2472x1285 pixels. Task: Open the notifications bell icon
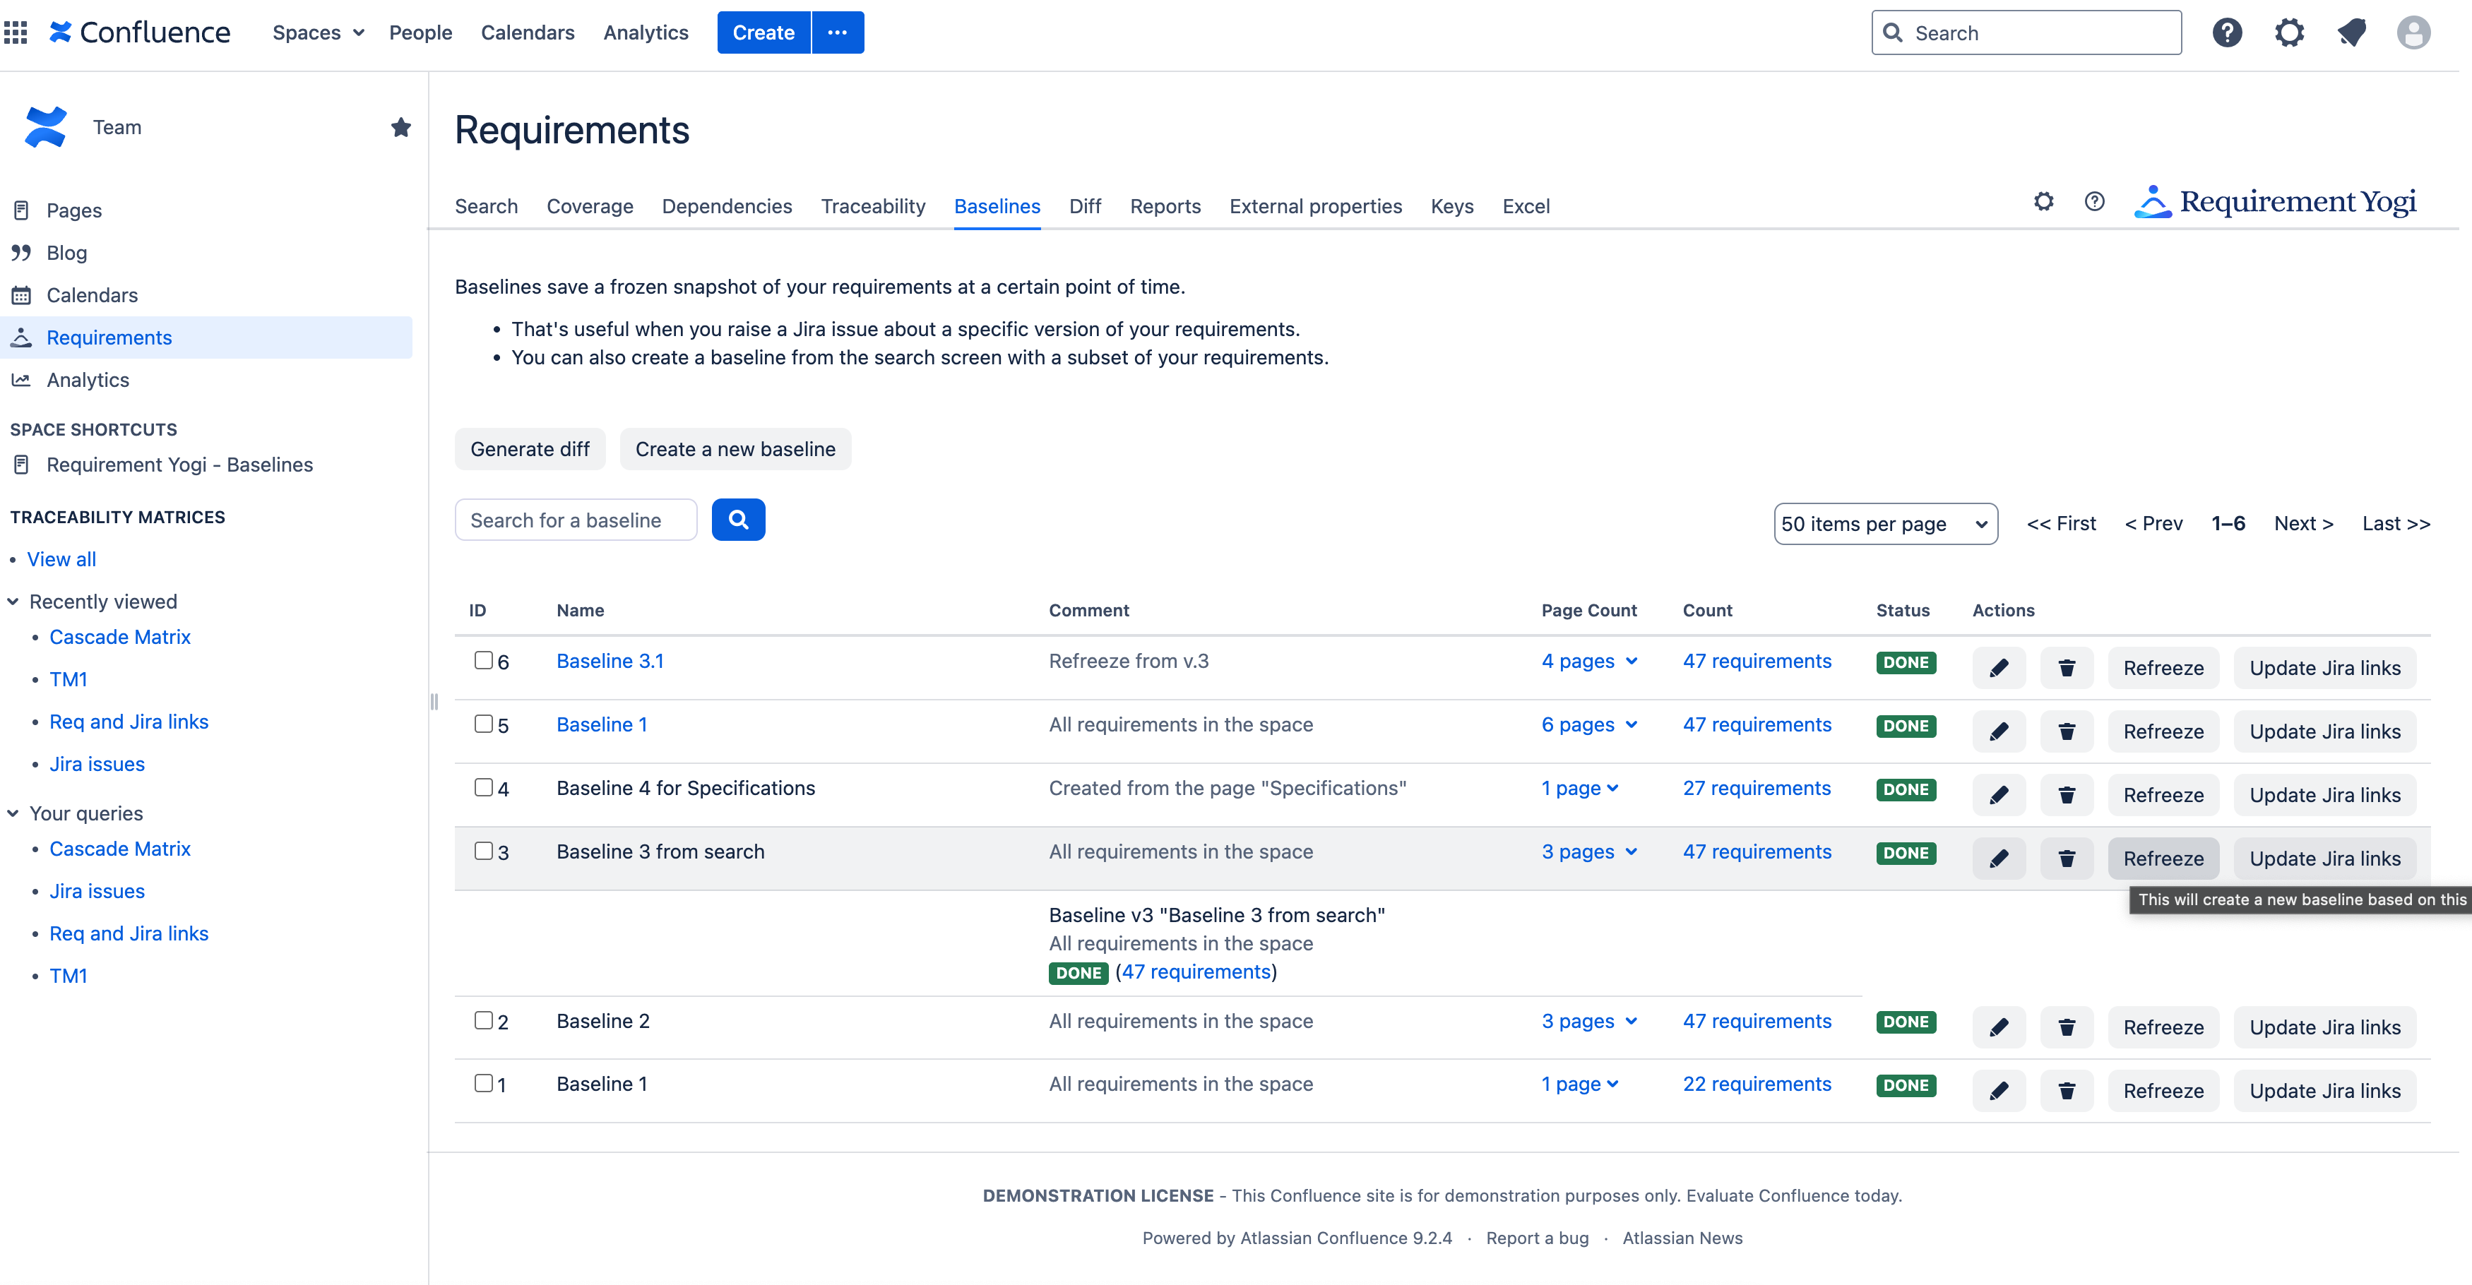click(2351, 32)
